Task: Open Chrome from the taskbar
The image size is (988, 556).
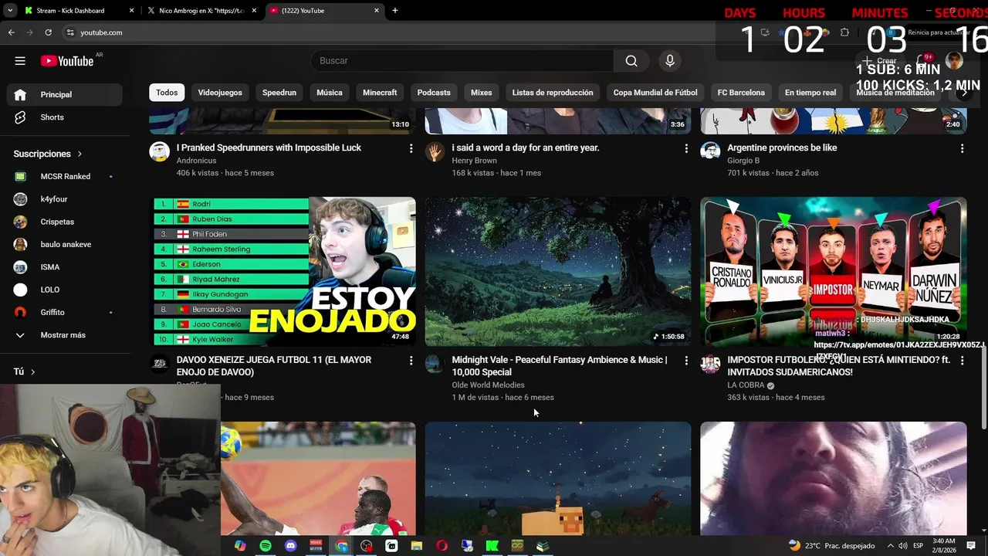Action: [x=341, y=546]
